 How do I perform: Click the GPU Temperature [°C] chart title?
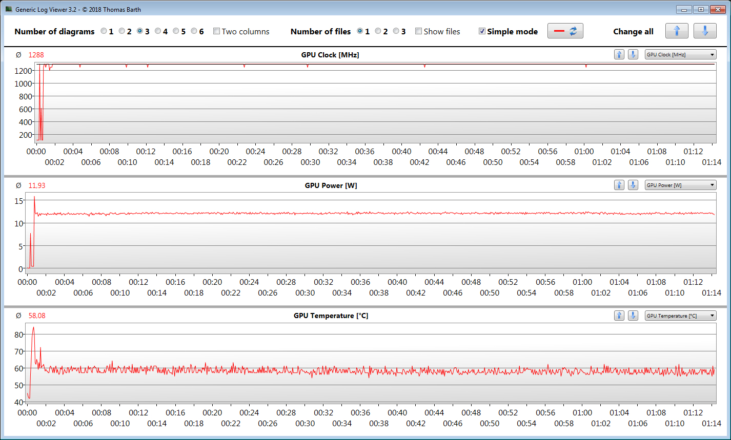(331, 316)
